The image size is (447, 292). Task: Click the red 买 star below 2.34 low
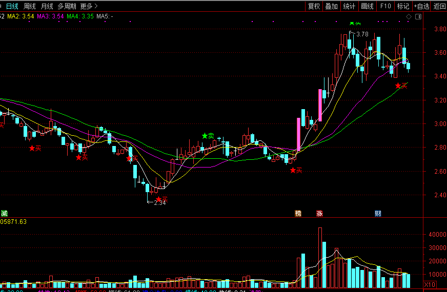(x=161, y=199)
